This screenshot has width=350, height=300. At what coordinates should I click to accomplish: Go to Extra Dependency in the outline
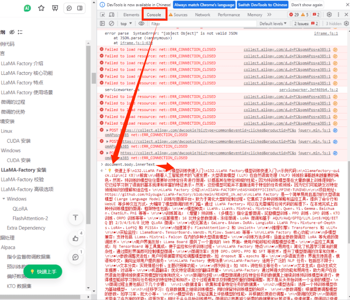coord(26,228)
